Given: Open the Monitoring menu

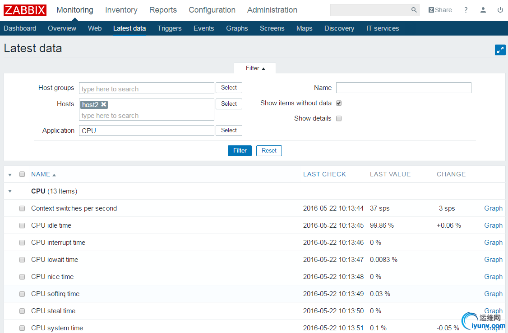Looking at the screenshot, I should click(x=75, y=10).
